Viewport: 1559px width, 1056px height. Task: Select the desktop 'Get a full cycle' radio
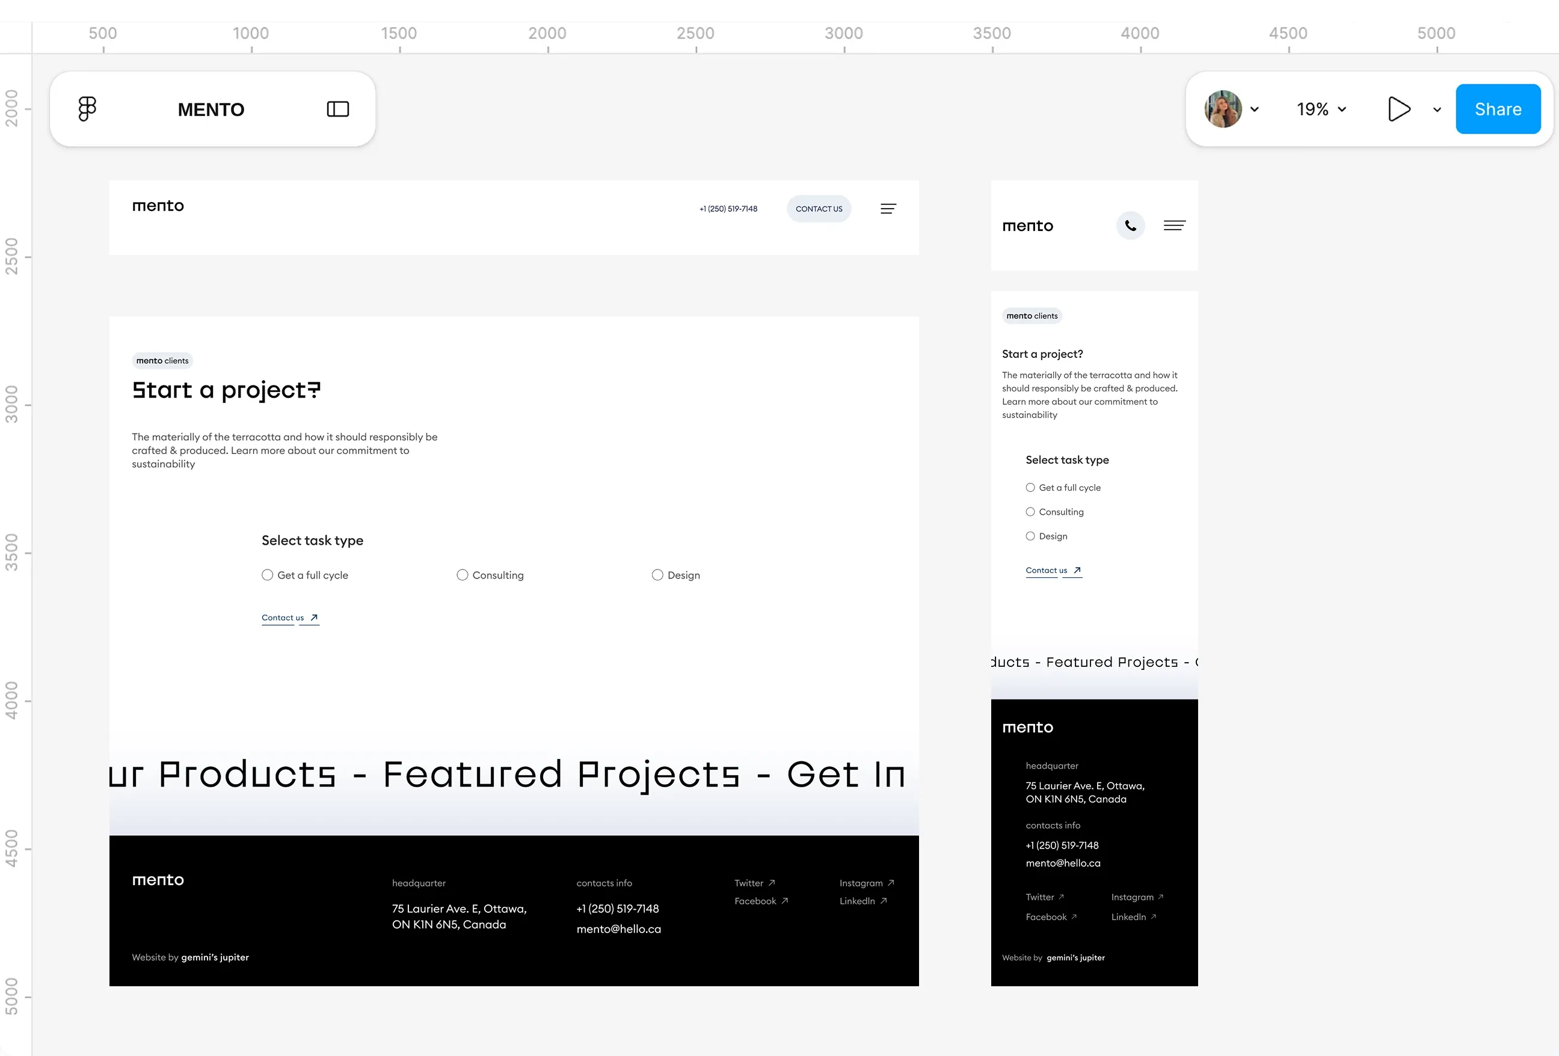pyautogui.click(x=267, y=575)
